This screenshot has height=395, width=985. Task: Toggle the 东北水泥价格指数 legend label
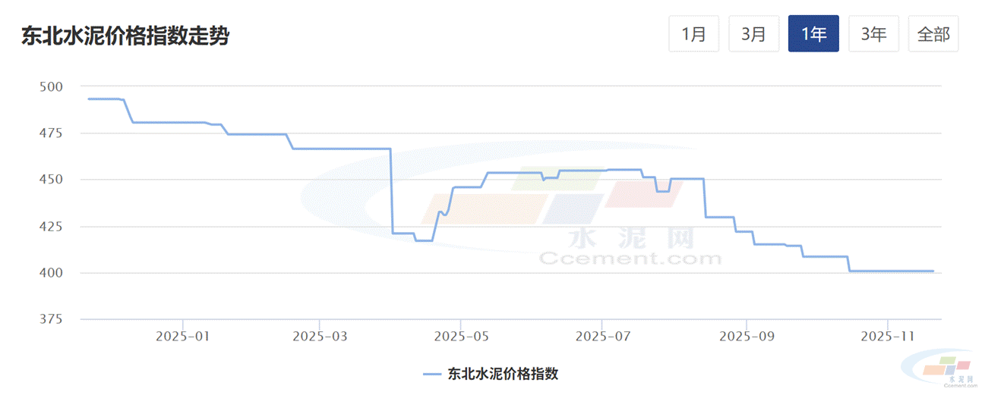503,374
